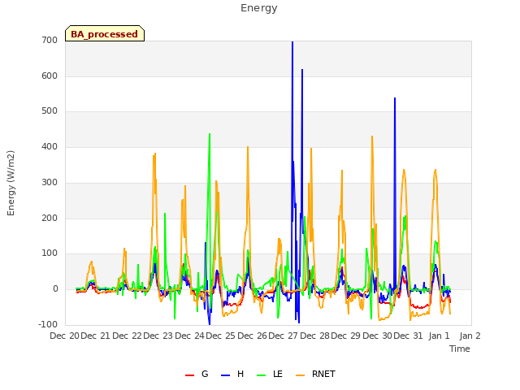520x390 pixels.
Task: Click the Jan 1 x-axis date label
Action: [x=439, y=336]
